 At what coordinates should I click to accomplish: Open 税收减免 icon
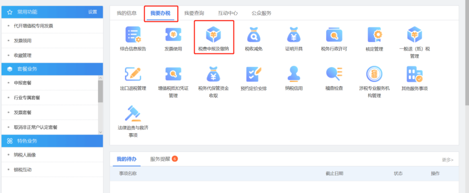point(254,35)
